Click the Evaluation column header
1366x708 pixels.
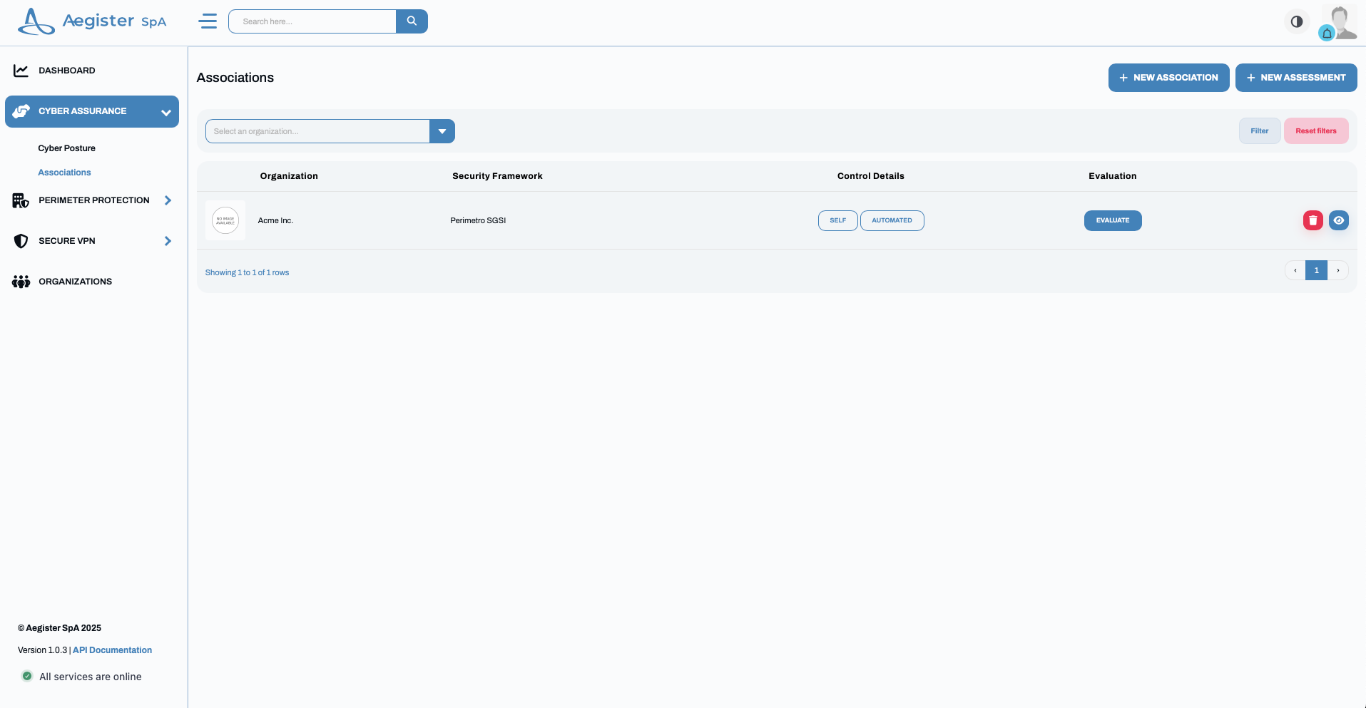click(1113, 176)
